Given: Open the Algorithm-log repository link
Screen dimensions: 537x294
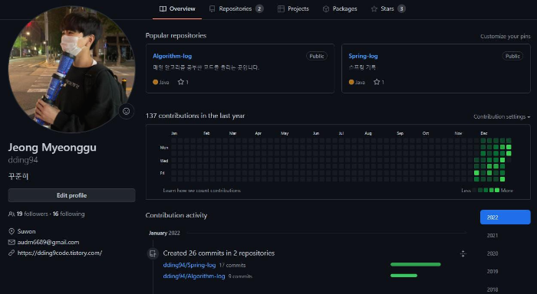Looking at the screenshot, I should coord(173,56).
